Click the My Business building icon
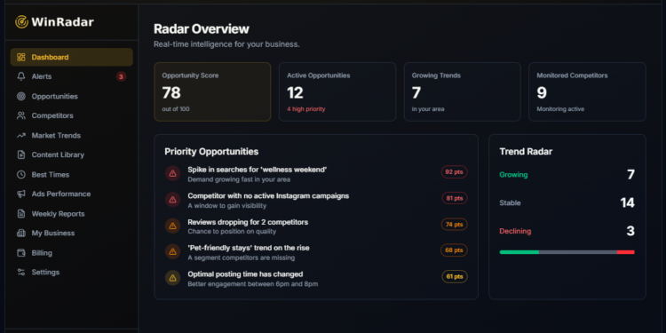The height and width of the screenshot is (333, 666). pos(20,233)
